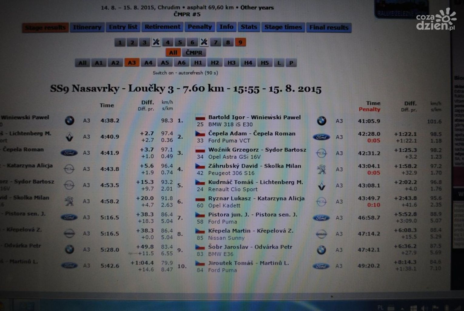This screenshot has width=464, height=311.
Task: Click BMW logo beside overall time 41:05.9
Action: (321, 121)
